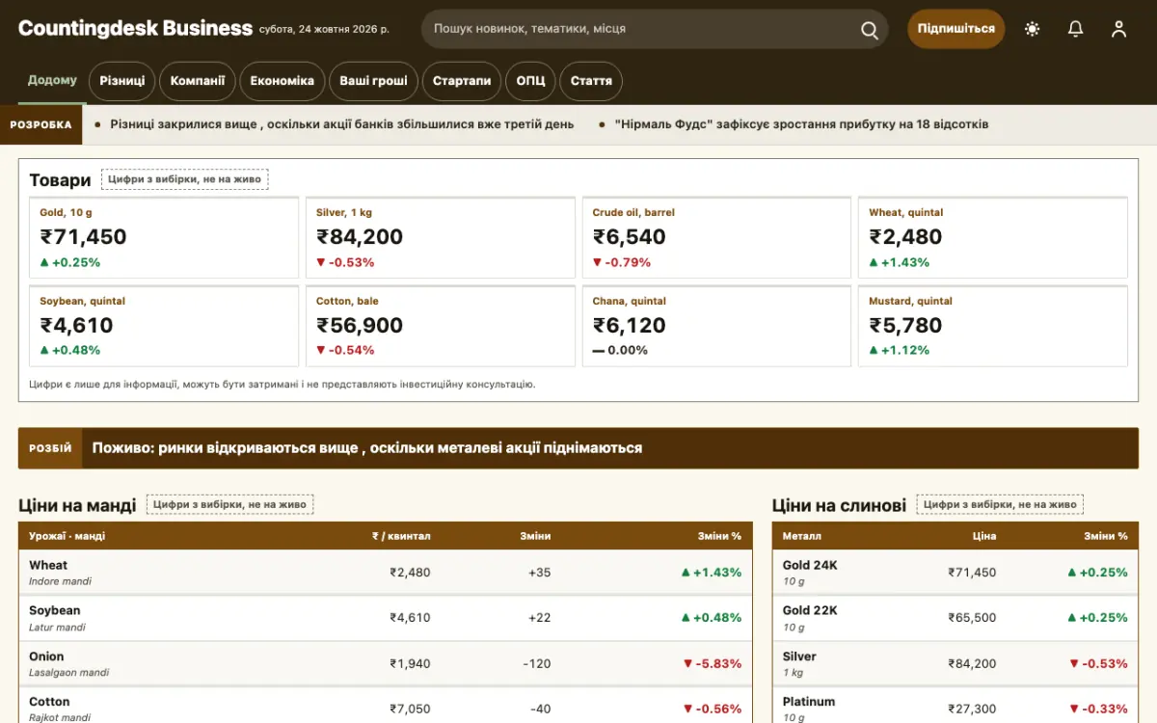Sort mandi table by Зміни % header

tap(719, 536)
